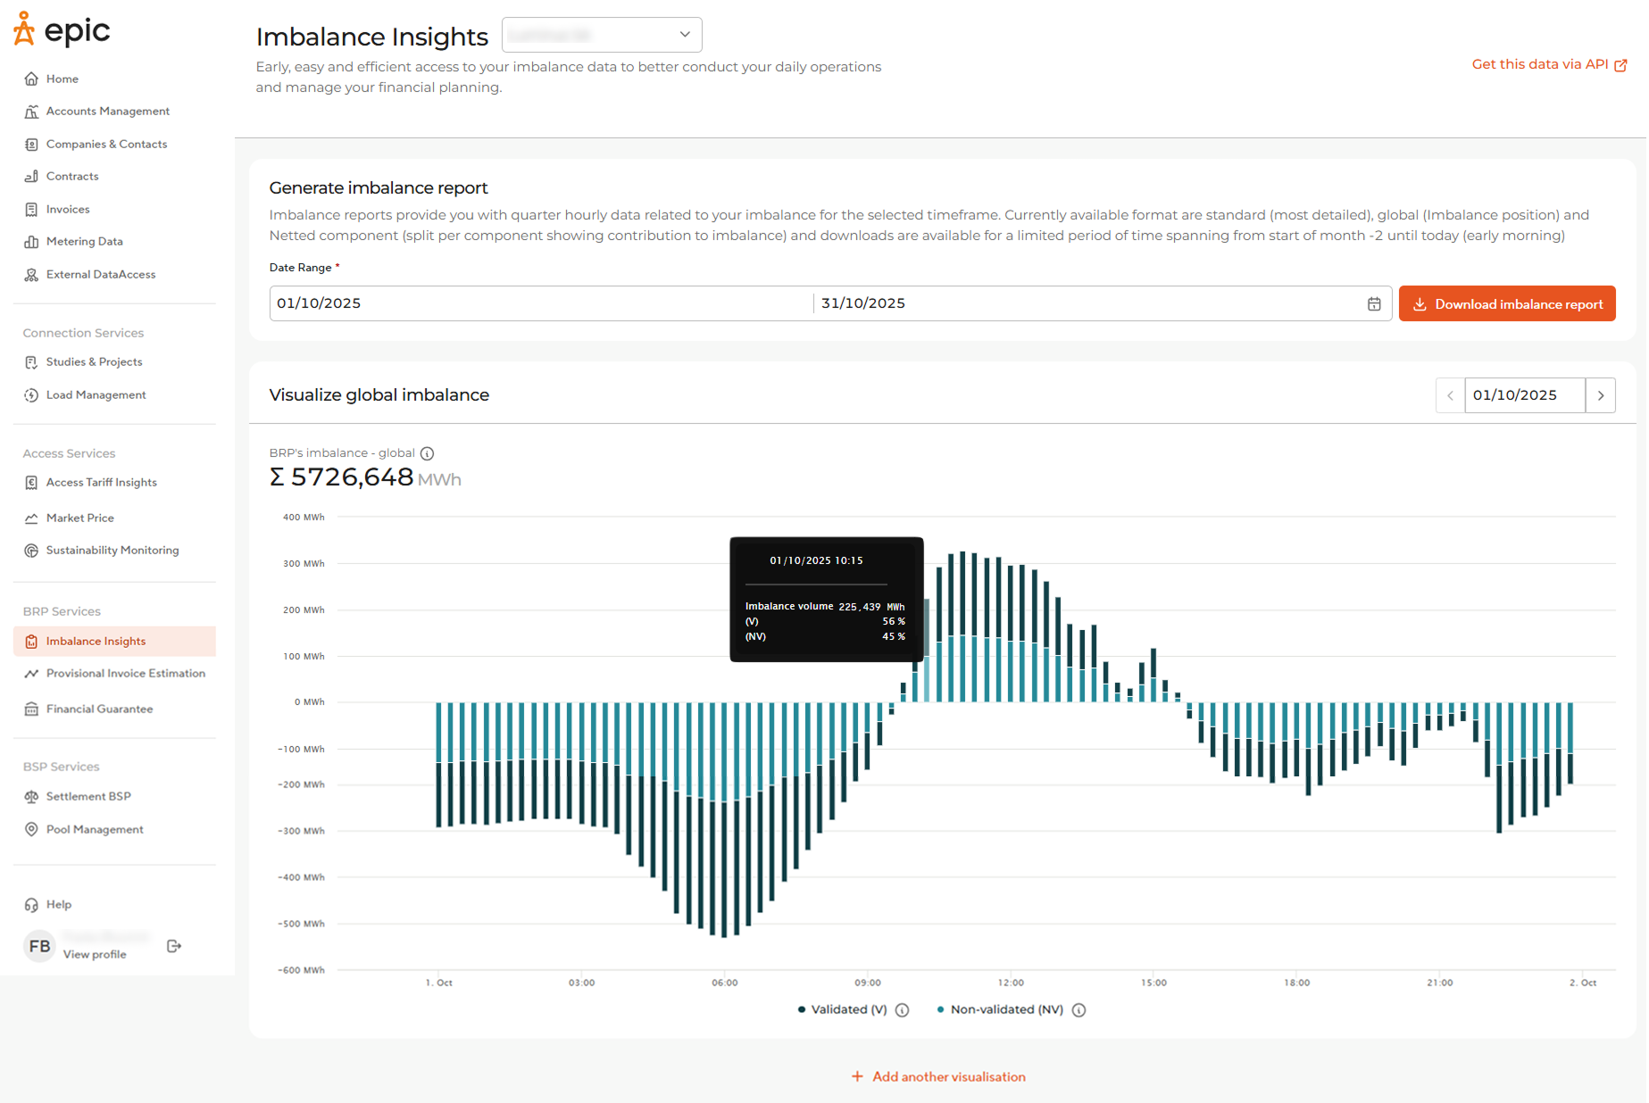Select Metering Data in the sidebar
The image size is (1649, 1103).
[x=85, y=241]
